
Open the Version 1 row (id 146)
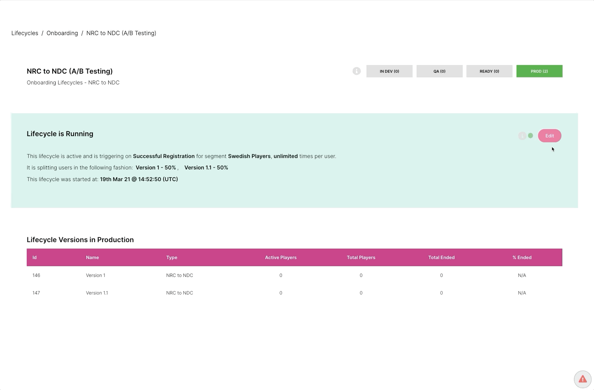(x=96, y=275)
